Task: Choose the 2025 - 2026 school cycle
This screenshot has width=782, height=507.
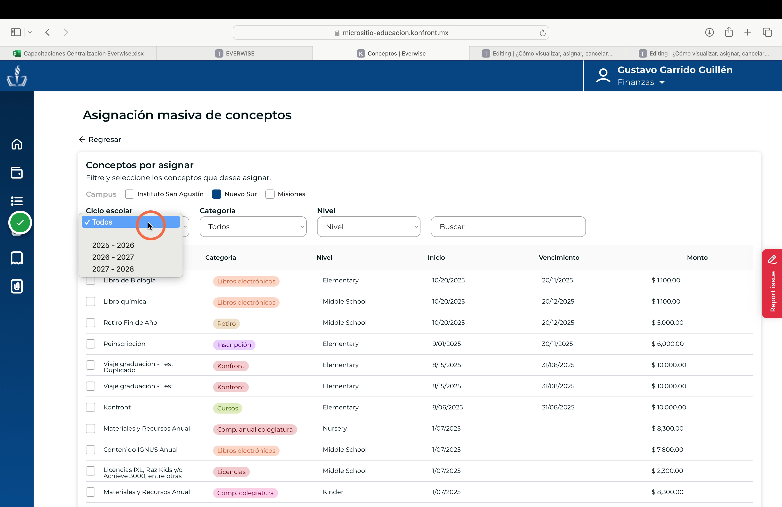Action: [x=131, y=245]
